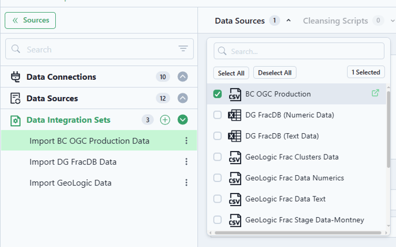Click the Data Integration Sets gear-page icon
The image size is (396, 247).
pos(16,121)
